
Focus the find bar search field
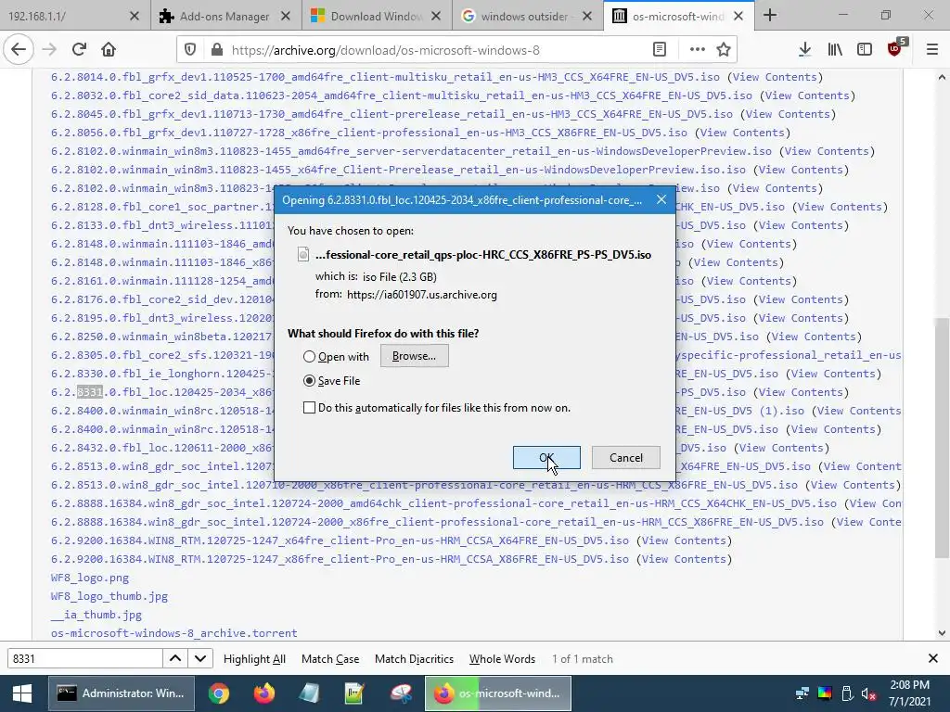pyautogui.click(x=84, y=658)
